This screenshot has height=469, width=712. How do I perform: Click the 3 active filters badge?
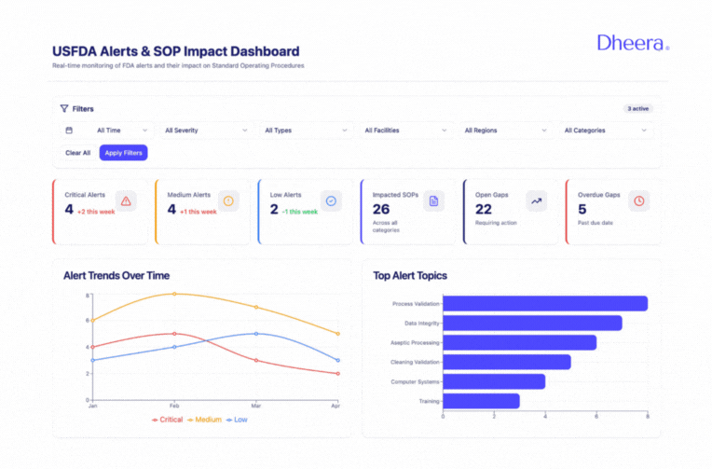click(638, 109)
